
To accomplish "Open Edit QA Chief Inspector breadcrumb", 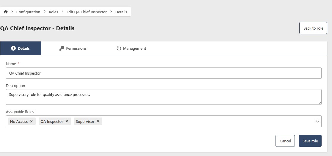I will (86, 12).
